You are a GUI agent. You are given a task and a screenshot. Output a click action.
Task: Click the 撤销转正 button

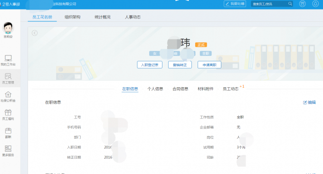point(180,65)
